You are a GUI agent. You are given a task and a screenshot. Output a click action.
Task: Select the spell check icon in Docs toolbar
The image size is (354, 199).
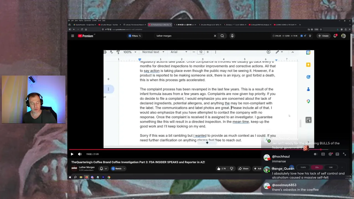pyautogui.click(x=111, y=52)
